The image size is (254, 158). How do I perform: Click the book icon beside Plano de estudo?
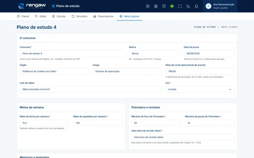(x=53, y=6)
